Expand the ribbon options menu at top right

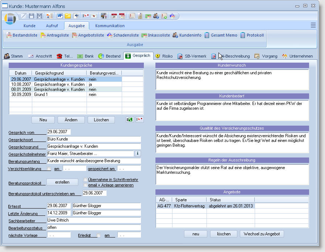[313, 25]
